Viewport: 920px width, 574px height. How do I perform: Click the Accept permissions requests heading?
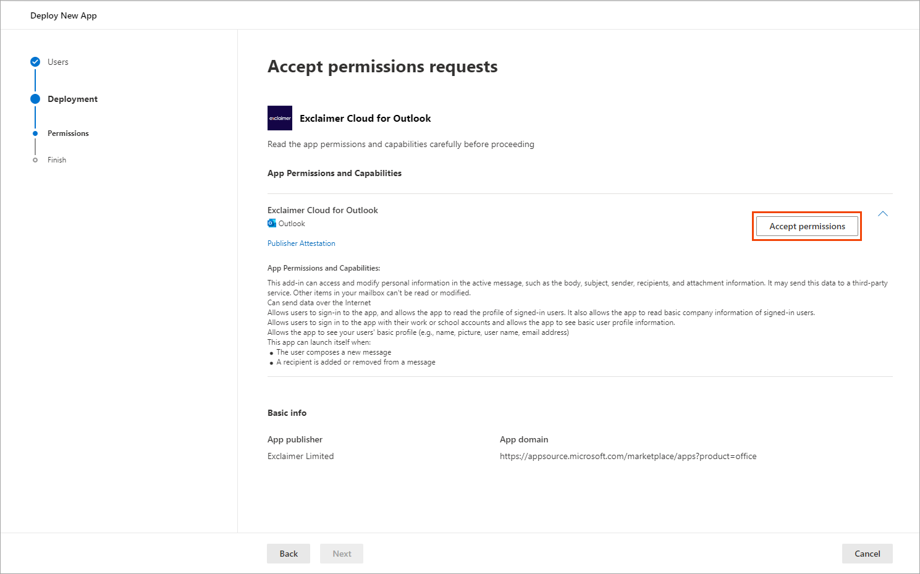pyautogui.click(x=382, y=66)
